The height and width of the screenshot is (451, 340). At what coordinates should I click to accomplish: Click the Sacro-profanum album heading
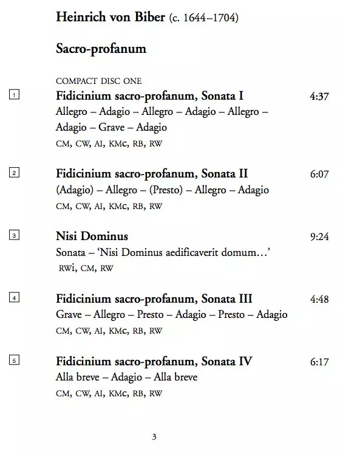(101, 49)
